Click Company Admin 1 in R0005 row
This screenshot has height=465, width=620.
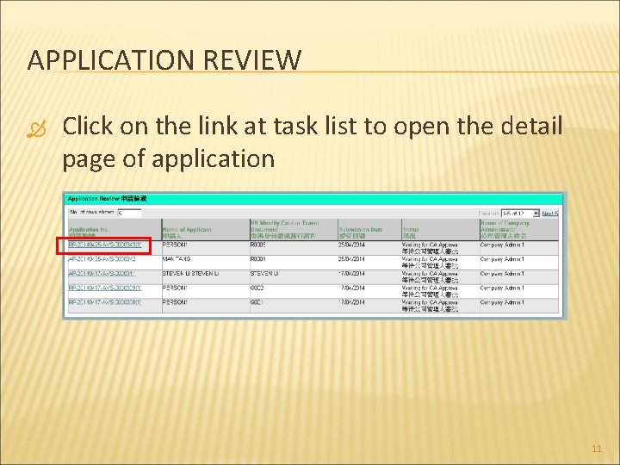(502, 245)
